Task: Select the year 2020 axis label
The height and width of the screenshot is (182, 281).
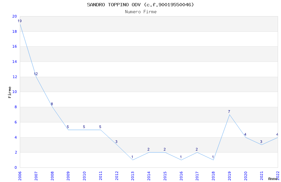Action: pyautogui.click(x=246, y=176)
